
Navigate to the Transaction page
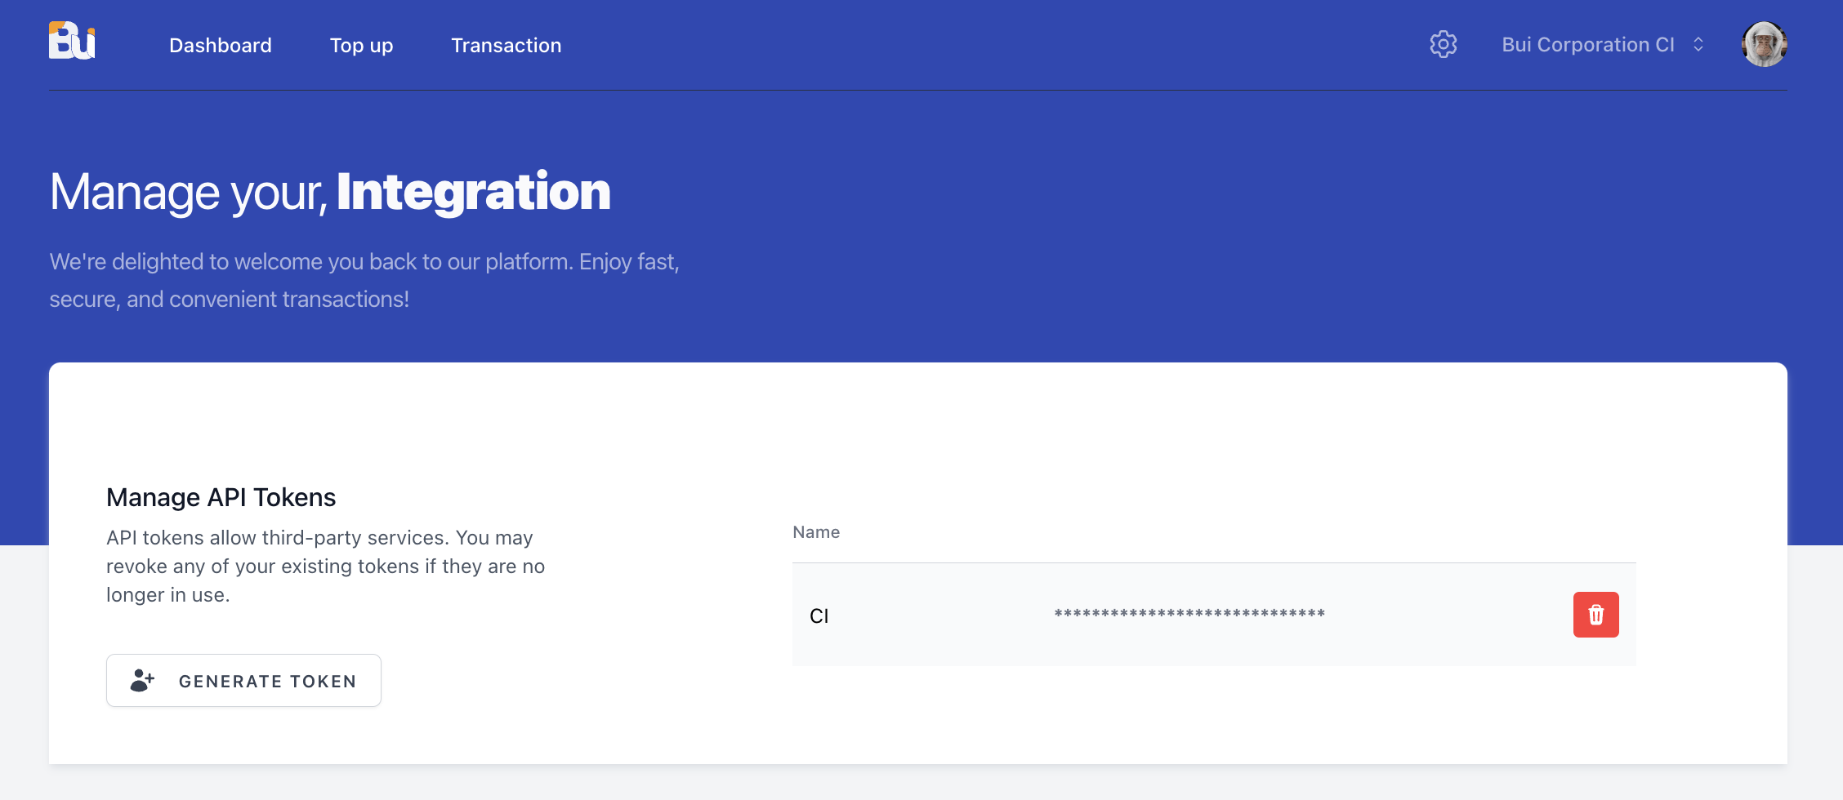(506, 46)
